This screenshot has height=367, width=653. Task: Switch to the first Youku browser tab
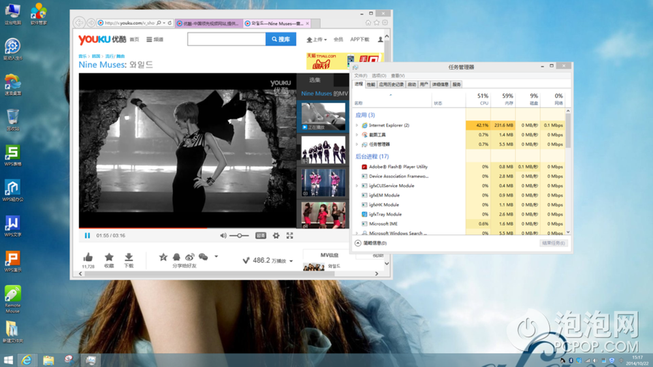[209, 24]
